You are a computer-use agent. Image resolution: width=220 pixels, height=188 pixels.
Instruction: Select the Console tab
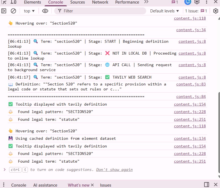pyautogui.click(x=56, y=2)
